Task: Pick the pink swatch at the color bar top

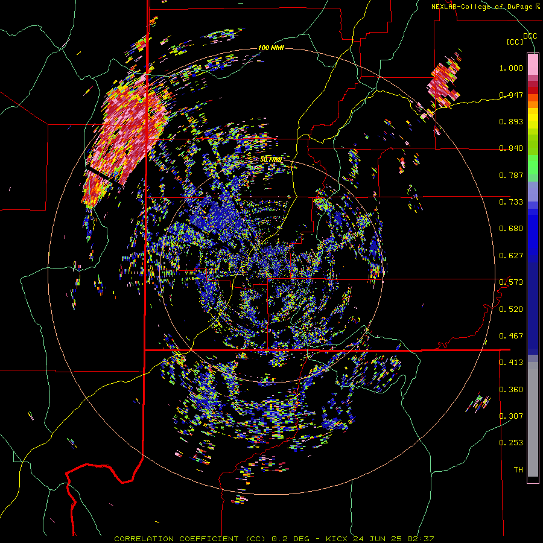Action: point(533,64)
